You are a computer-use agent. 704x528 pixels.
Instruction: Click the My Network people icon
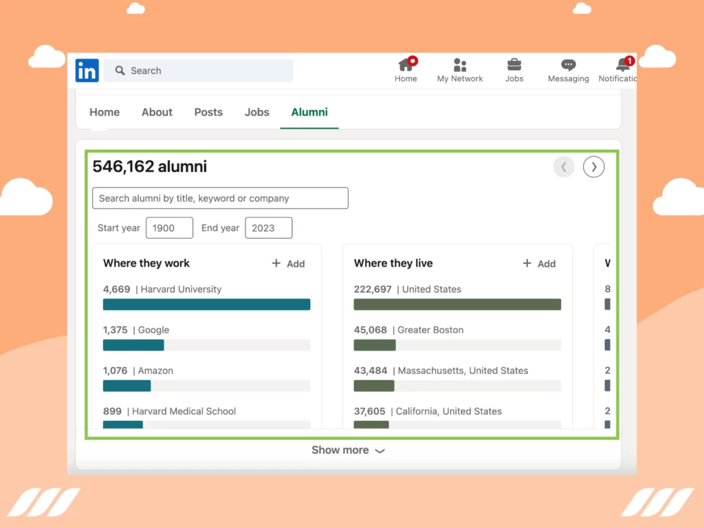[459, 65]
